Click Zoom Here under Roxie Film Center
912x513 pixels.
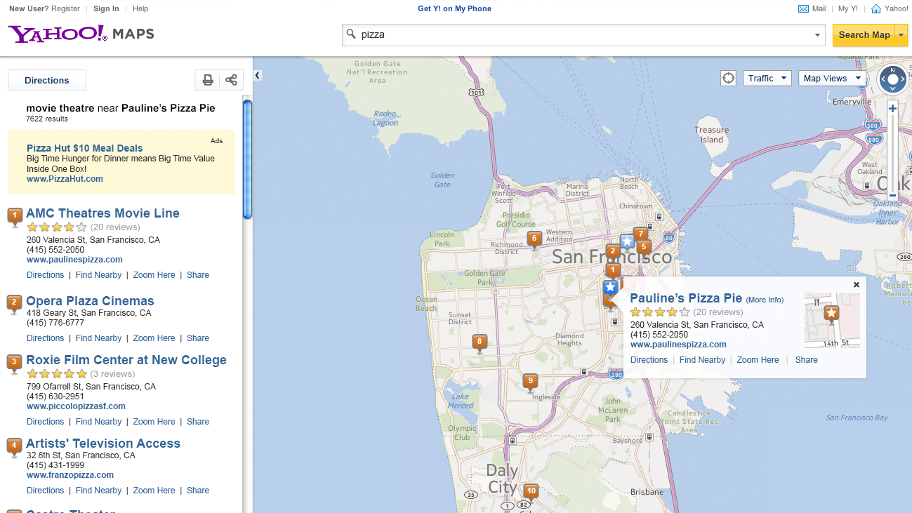point(154,422)
